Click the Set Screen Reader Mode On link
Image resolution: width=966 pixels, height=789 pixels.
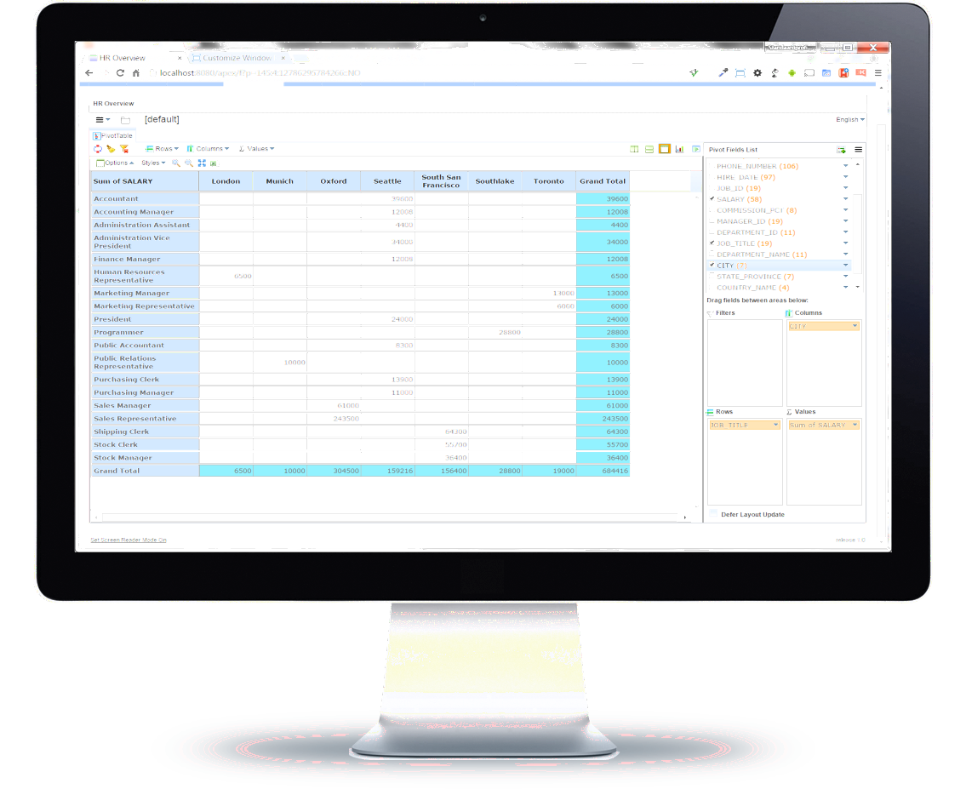129,540
